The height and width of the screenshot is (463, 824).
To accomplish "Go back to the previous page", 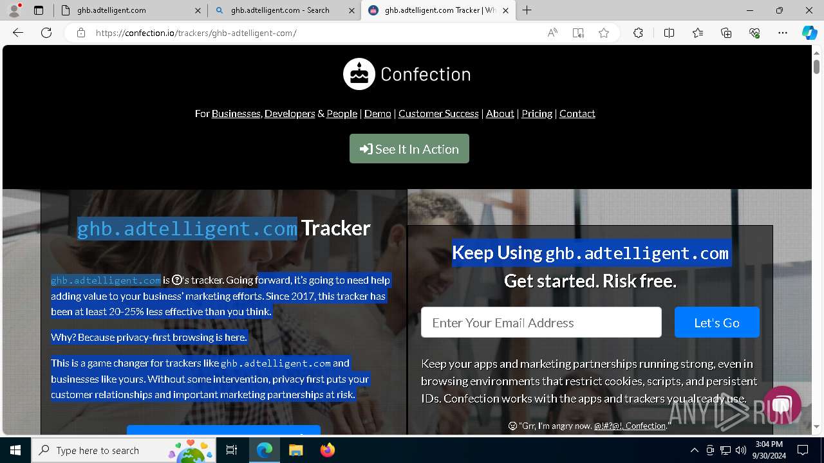I will (18, 33).
